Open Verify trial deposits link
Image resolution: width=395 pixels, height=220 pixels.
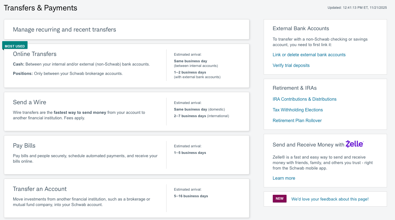[x=291, y=66]
